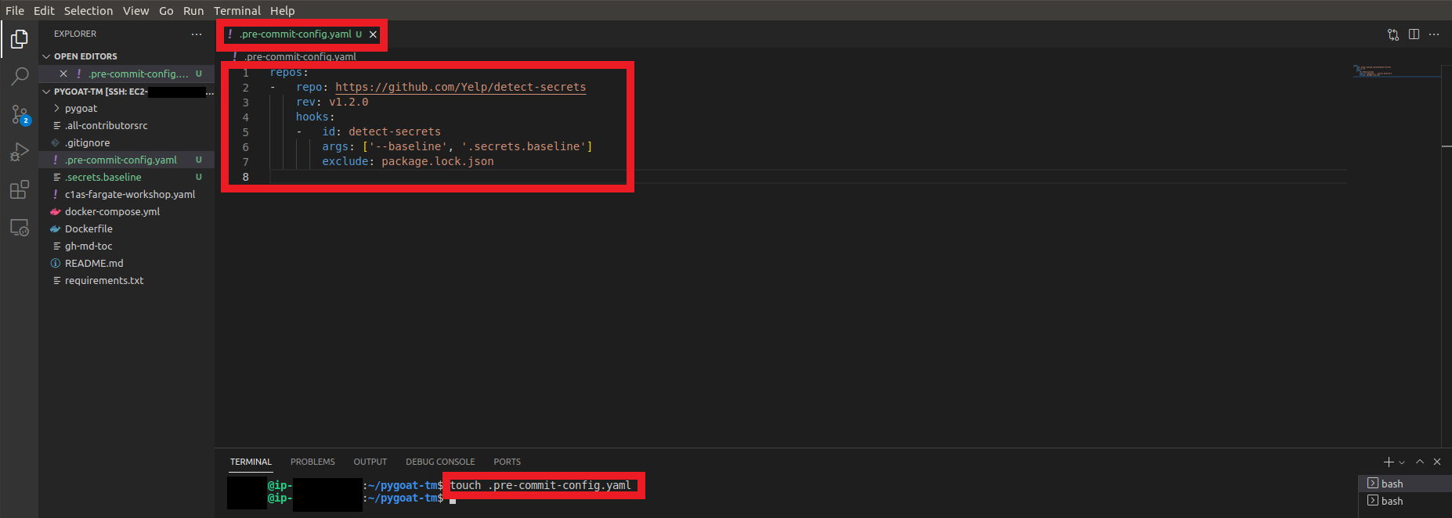
Task: Click .pre-commit-config.yaml breadcrumb path
Action: [x=300, y=56]
